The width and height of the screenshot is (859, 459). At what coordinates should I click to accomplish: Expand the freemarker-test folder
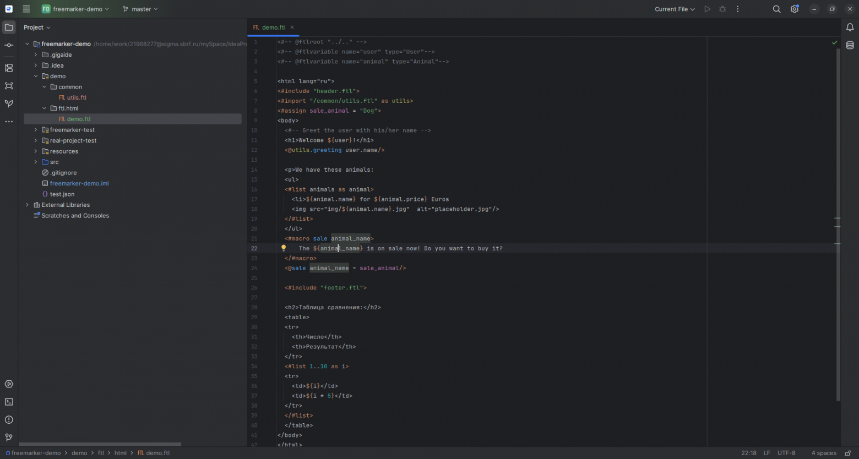tap(36, 130)
